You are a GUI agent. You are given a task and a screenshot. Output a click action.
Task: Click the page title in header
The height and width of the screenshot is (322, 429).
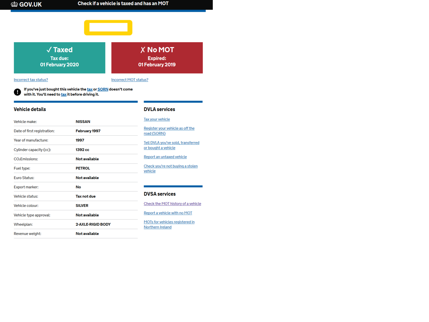point(123,4)
